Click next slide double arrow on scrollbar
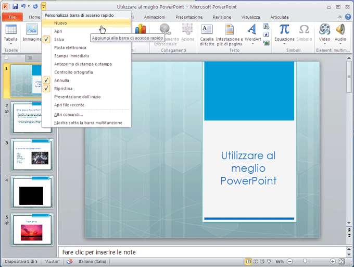The image size is (354, 267). click(x=349, y=236)
